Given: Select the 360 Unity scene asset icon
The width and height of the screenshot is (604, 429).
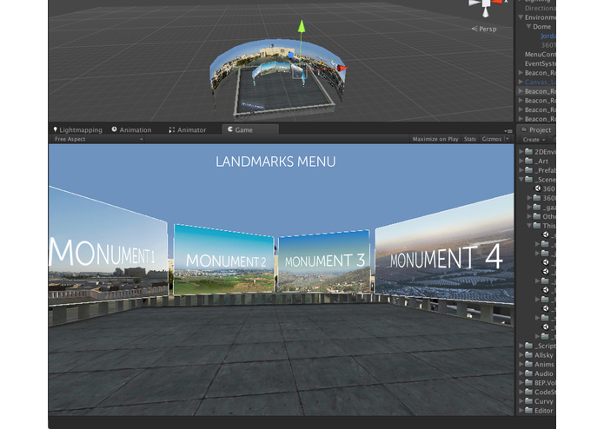Looking at the screenshot, I should coord(537,188).
